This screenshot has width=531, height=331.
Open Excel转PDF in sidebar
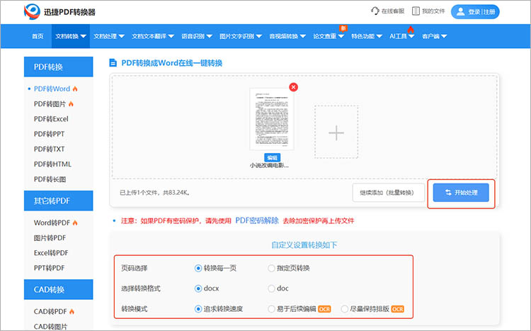tap(51, 252)
